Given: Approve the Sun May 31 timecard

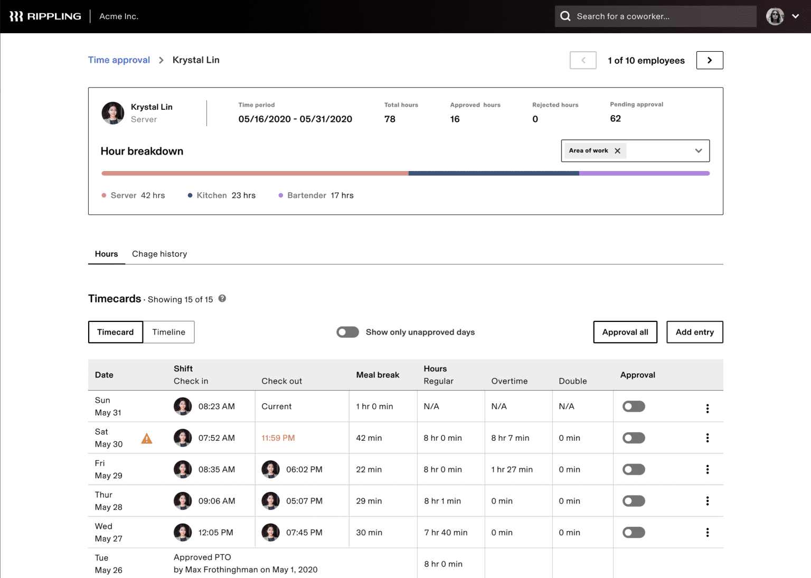Looking at the screenshot, I should click(x=633, y=406).
